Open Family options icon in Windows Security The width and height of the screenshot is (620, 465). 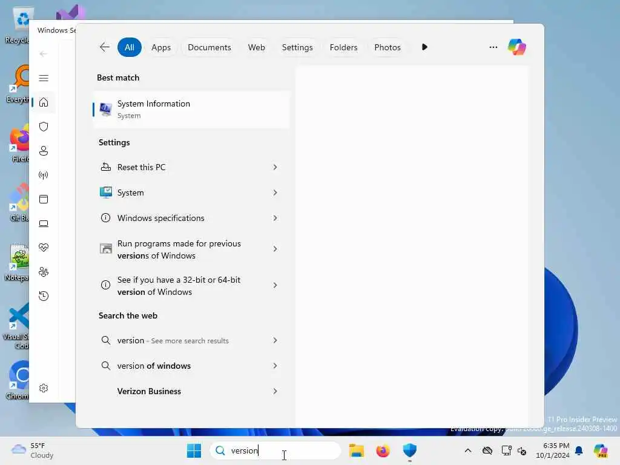(44, 272)
